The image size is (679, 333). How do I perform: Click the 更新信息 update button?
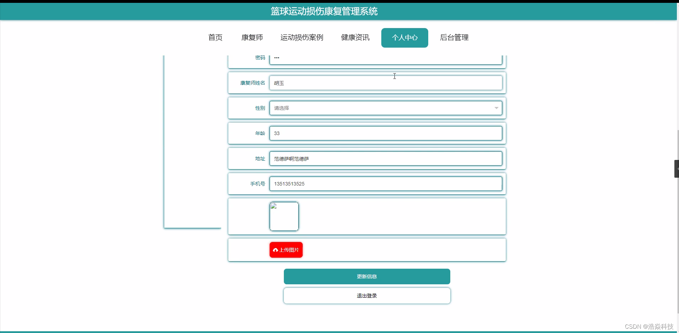pyautogui.click(x=367, y=276)
